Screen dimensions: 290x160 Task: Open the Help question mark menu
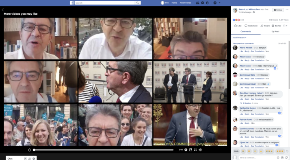(215, 3)
